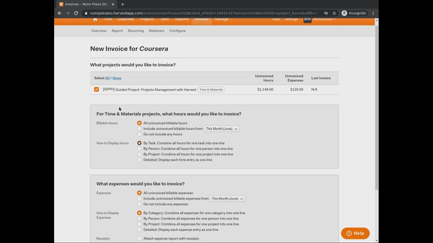The height and width of the screenshot is (243, 433).
Task: Select By Task hours display option
Action: click(x=139, y=143)
